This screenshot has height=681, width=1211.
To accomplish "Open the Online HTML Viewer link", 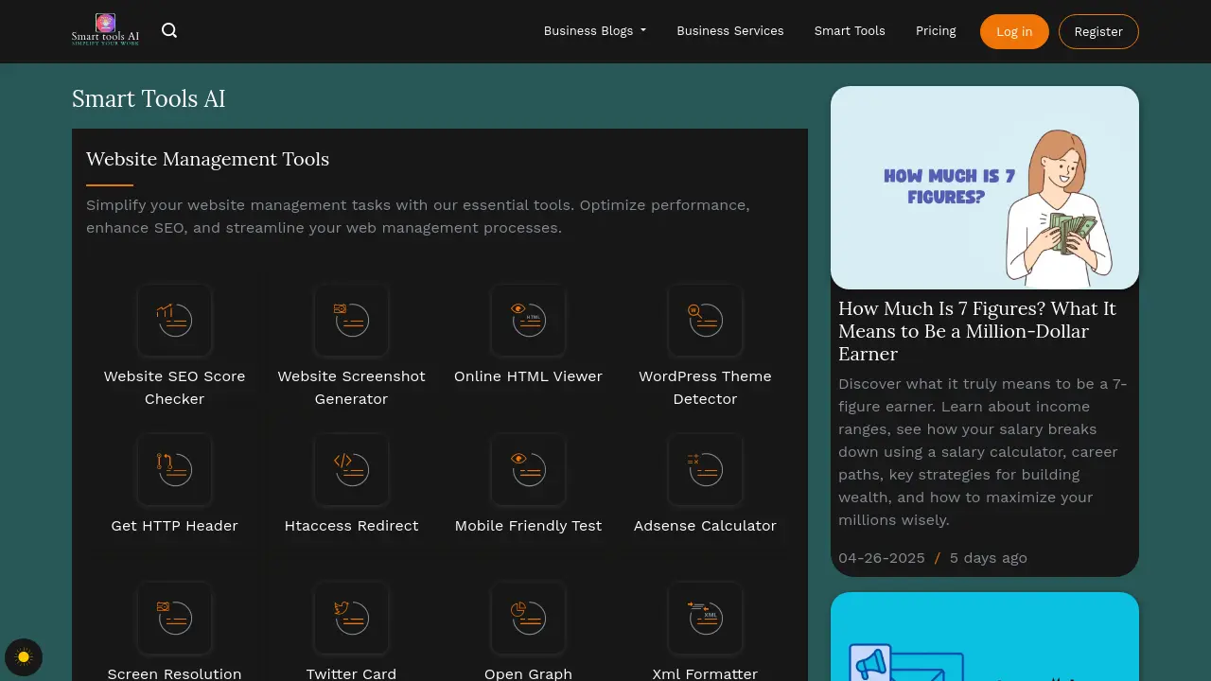I will tap(528, 376).
